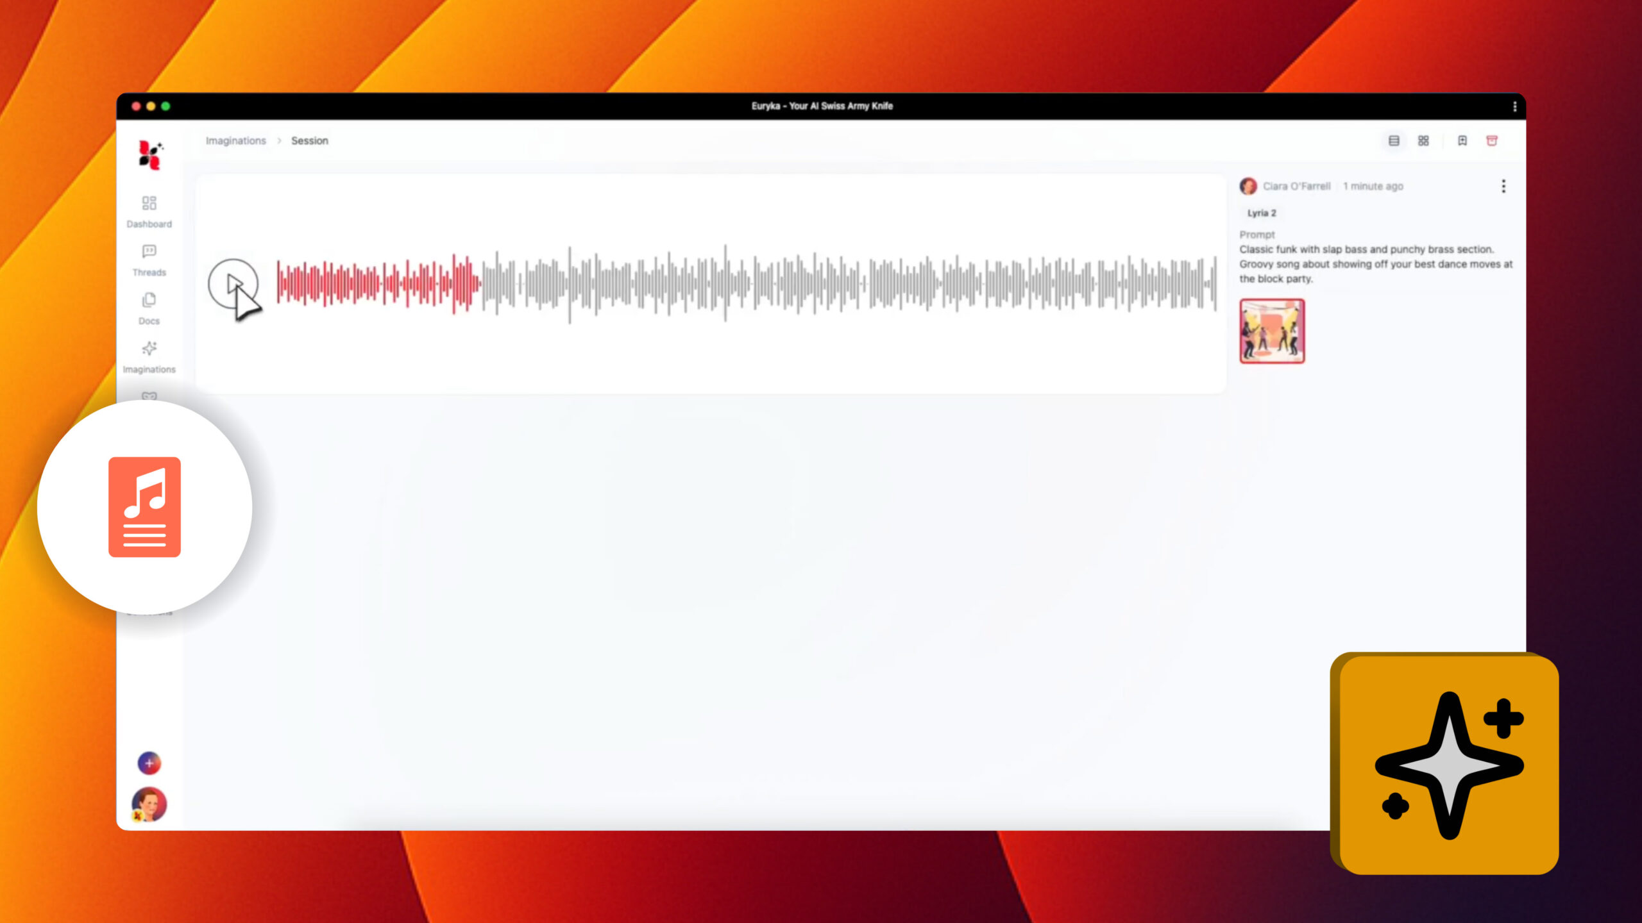Open the user profile avatar menu
Screen dimensions: 1642x923
point(149,804)
